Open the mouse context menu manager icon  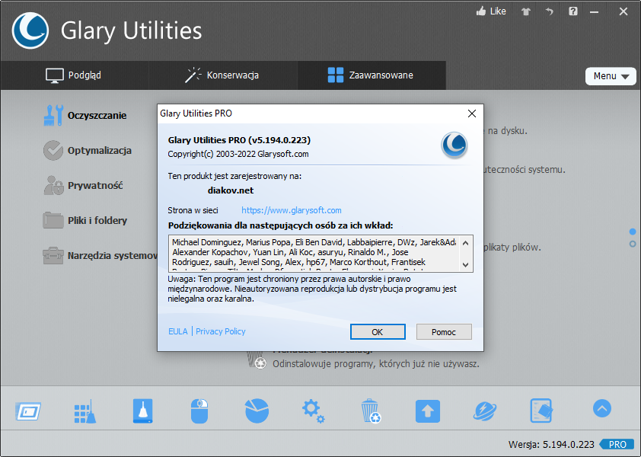click(199, 411)
